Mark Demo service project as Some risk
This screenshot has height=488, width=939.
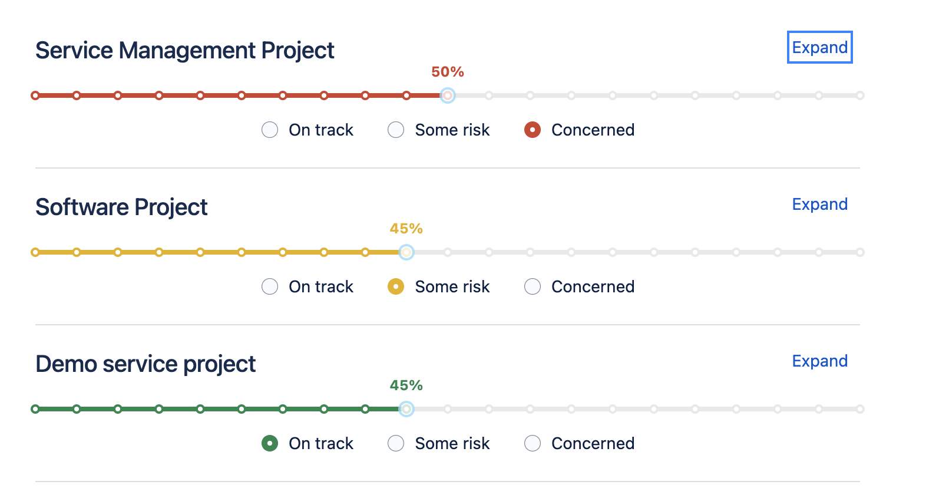[x=396, y=443]
